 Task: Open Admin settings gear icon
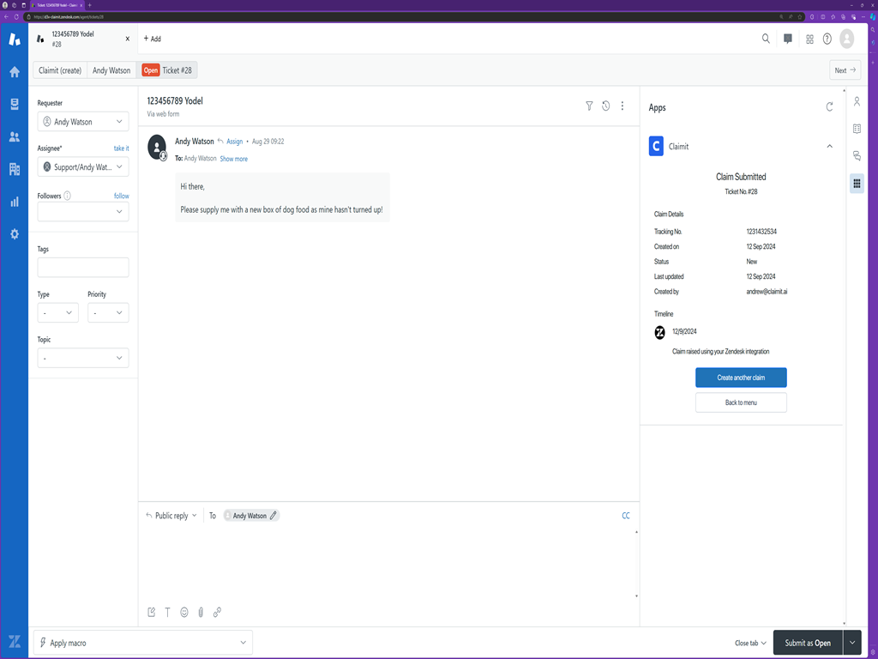(x=14, y=234)
